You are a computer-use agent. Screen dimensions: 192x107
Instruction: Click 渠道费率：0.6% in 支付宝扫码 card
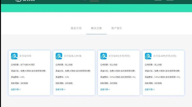(18, 77)
